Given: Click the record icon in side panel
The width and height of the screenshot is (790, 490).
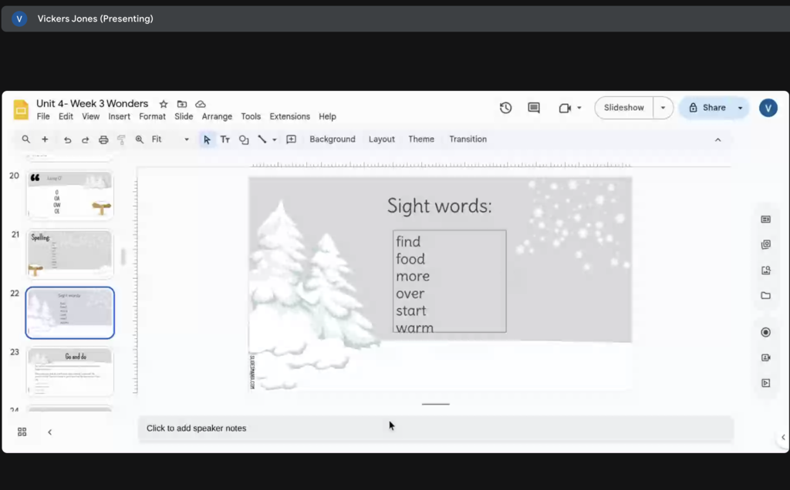Looking at the screenshot, I should coord(765,332).
